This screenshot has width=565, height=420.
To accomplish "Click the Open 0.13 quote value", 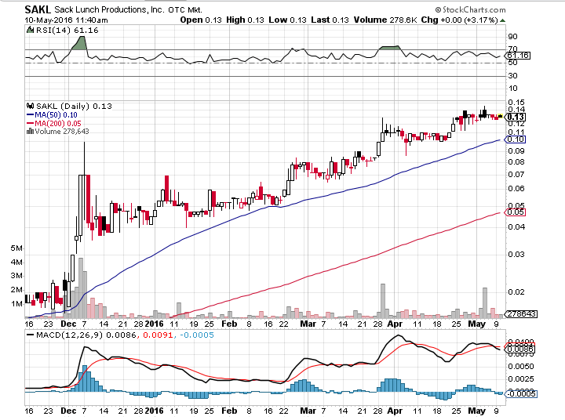I will 201,20.
